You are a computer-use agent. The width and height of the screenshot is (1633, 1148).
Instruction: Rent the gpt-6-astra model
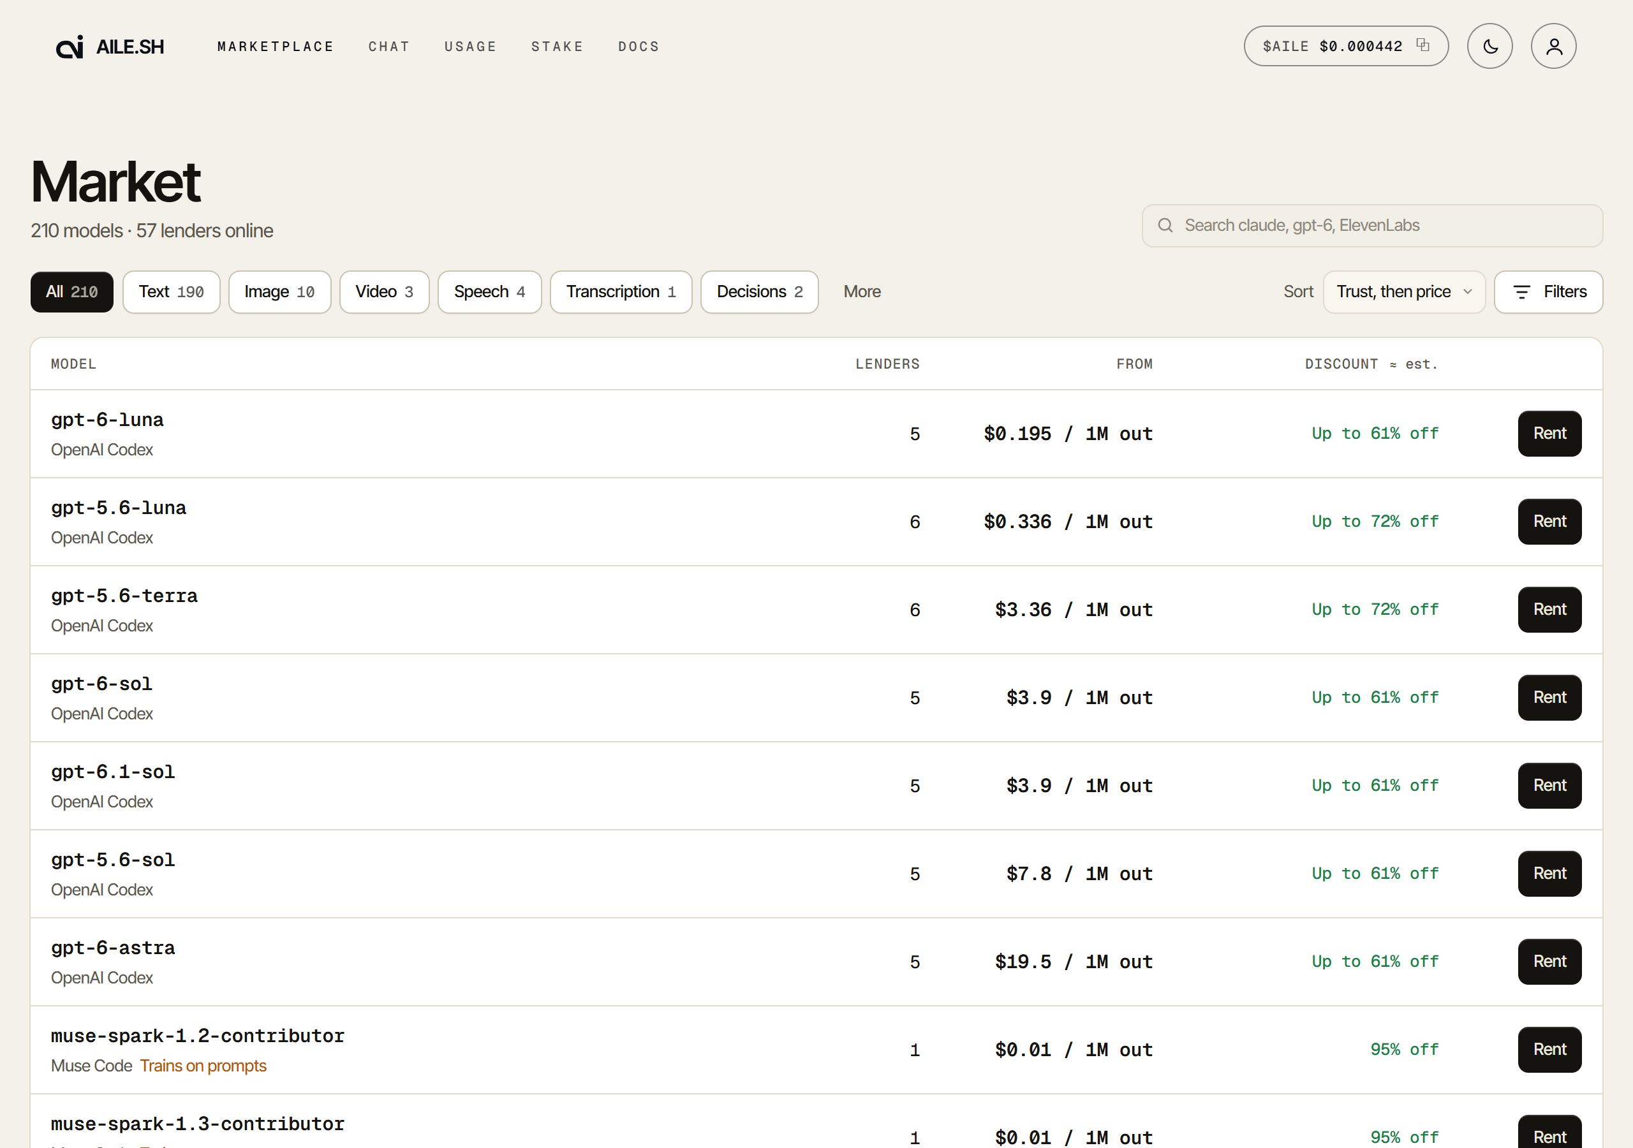pyautogui.click(x=1549, y=962)
